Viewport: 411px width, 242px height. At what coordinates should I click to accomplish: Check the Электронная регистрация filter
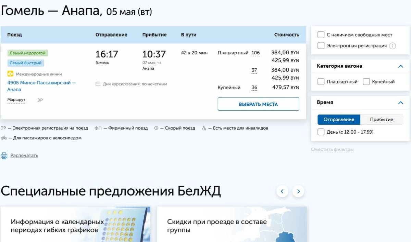pos(321,45)
